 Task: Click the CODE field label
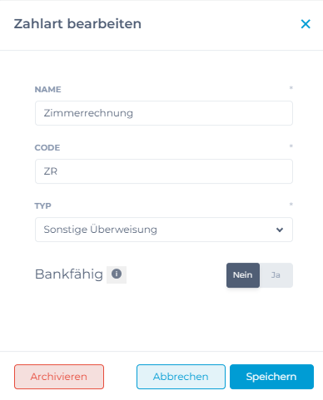click(x=47, y=148)
